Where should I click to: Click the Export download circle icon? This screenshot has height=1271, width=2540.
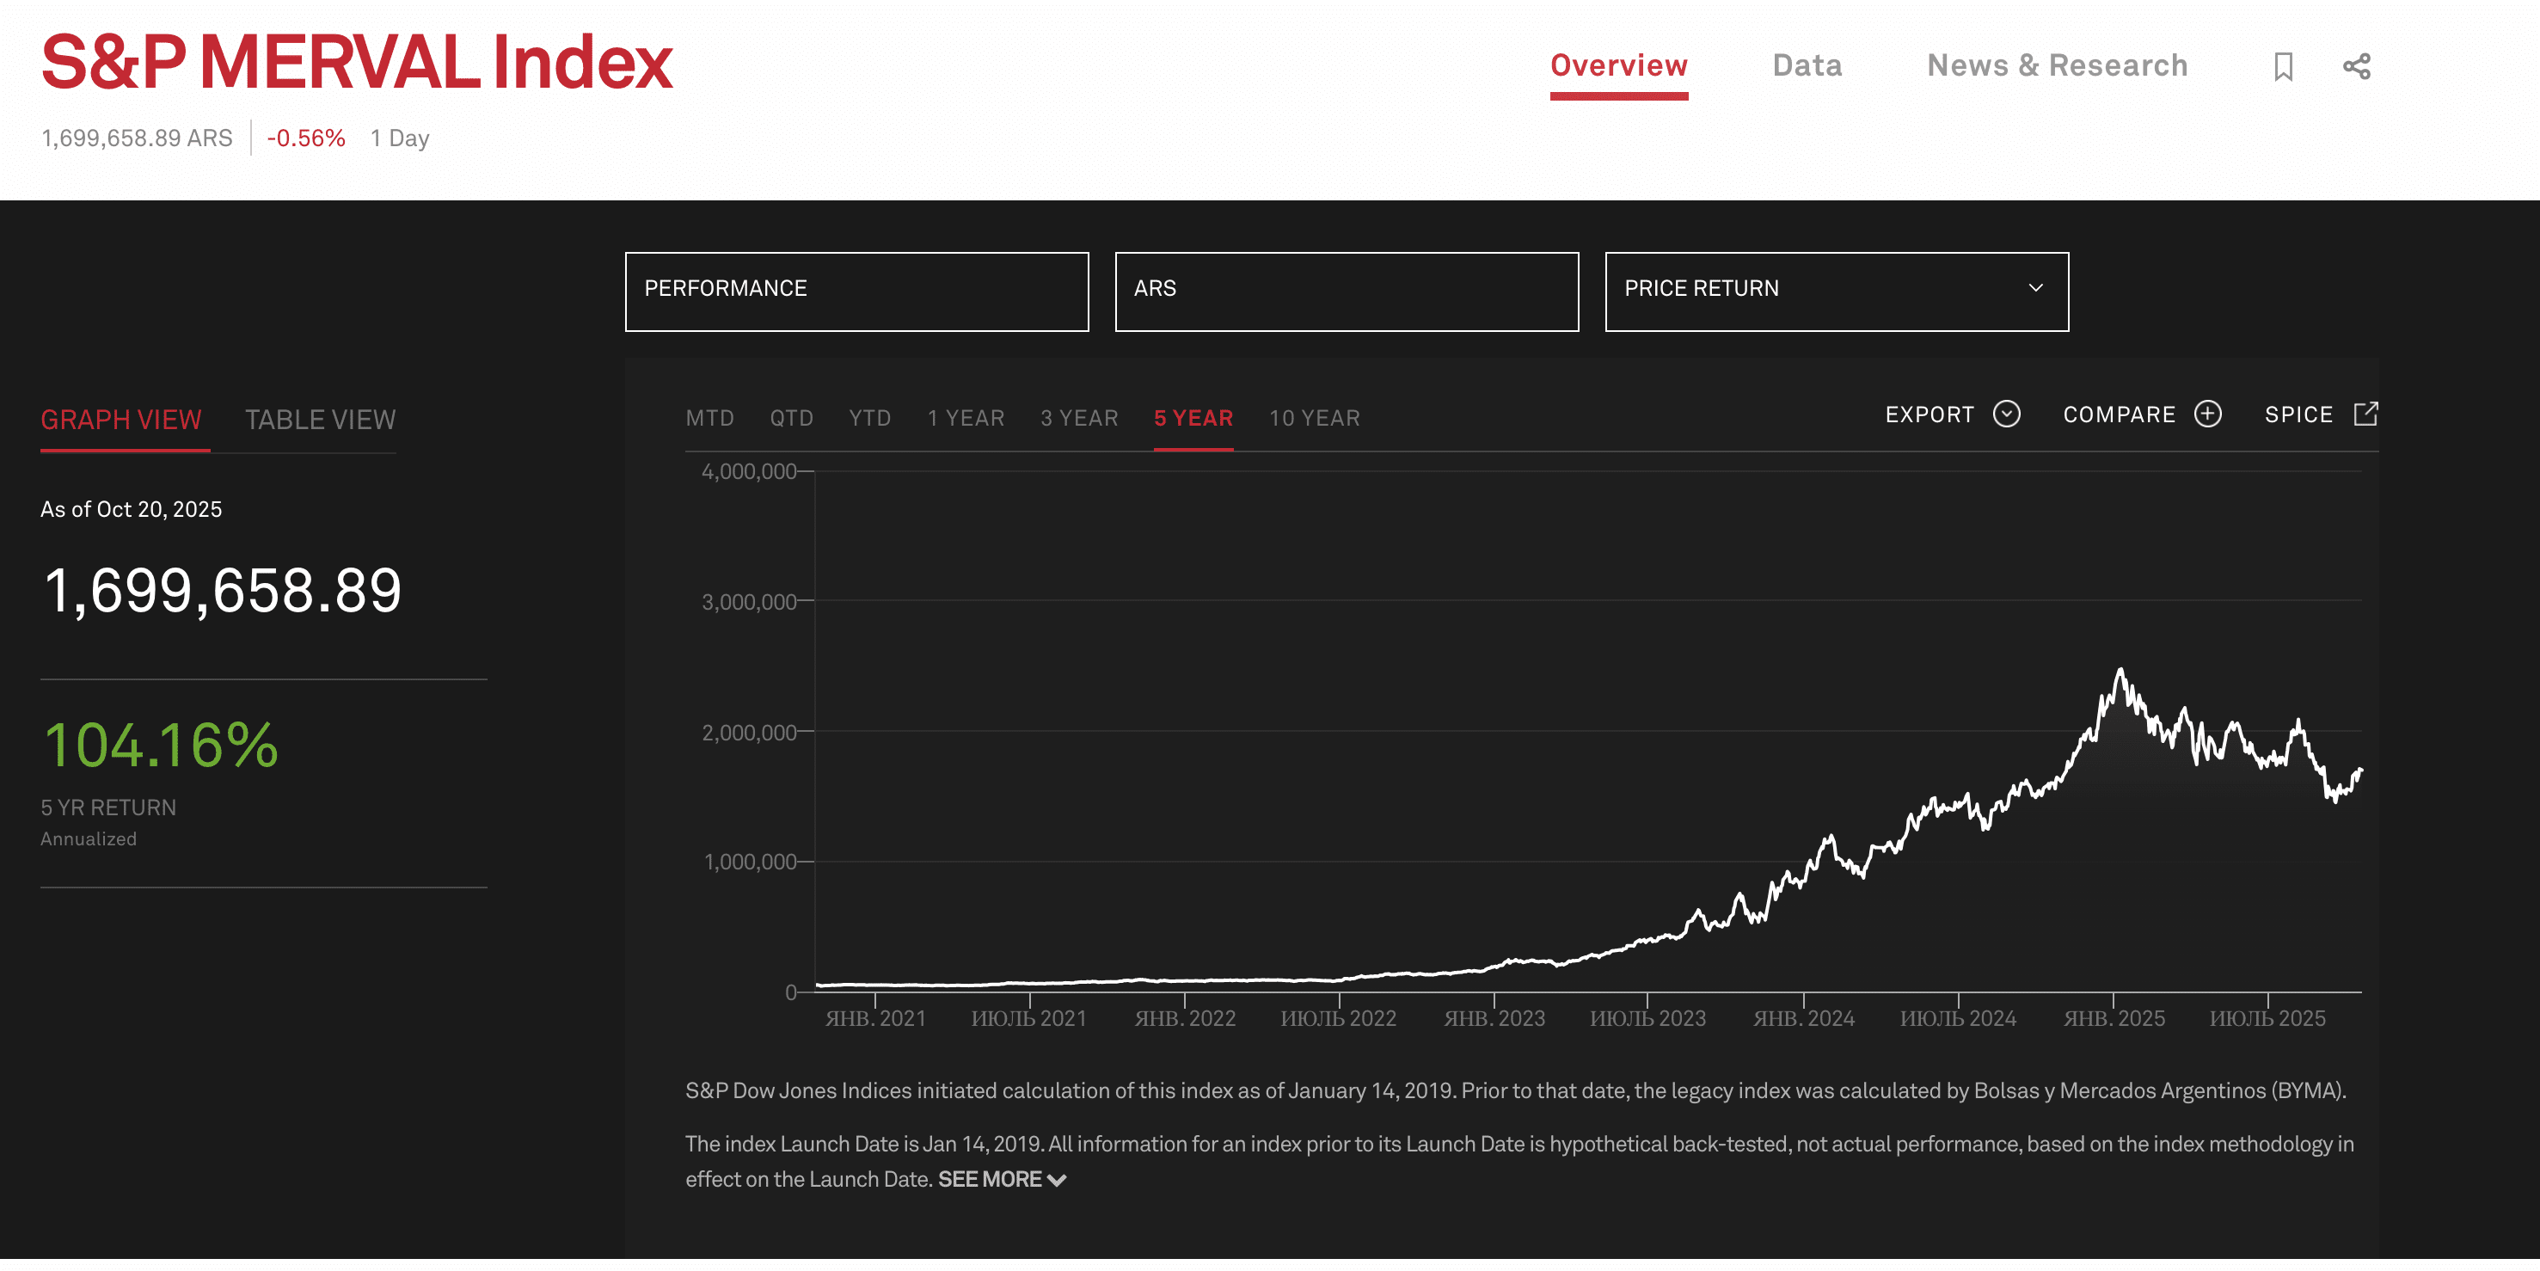[x=2007, y=414]
